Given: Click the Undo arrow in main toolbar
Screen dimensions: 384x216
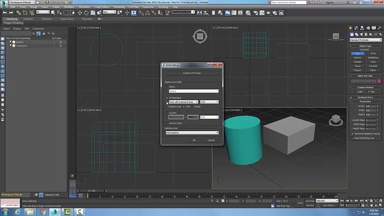Looking at the screenshot, I should coord(5,13).
